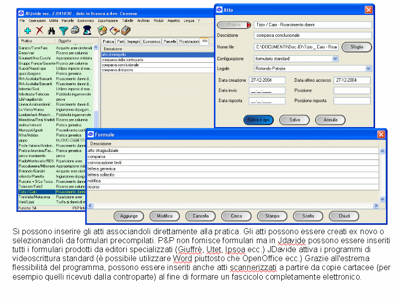399x299 pixels.
Task: Open the File menu
Action: 22,20
